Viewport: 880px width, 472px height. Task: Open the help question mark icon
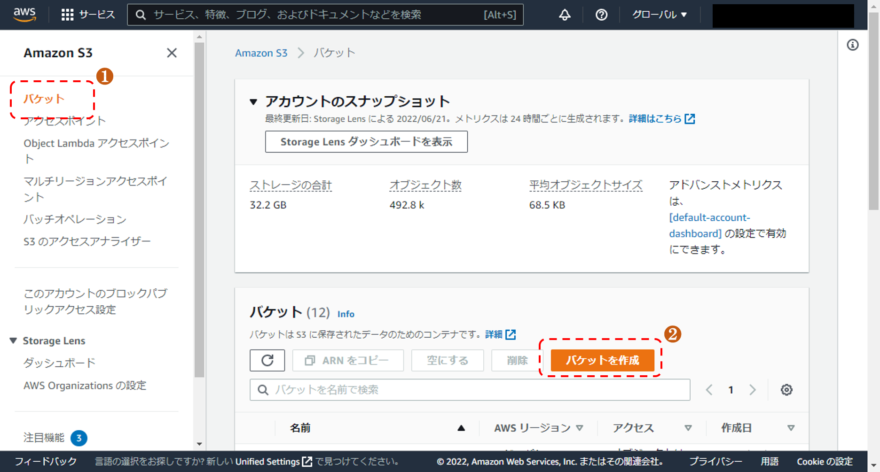(601, 15)
